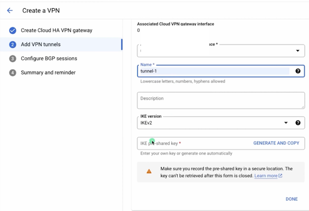
Task: Click the DONE button
Action: 292,199
